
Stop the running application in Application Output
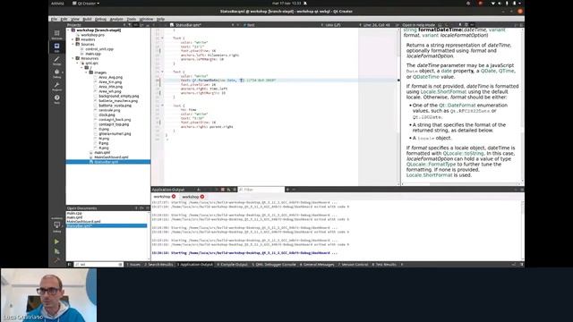coord(223,190)
